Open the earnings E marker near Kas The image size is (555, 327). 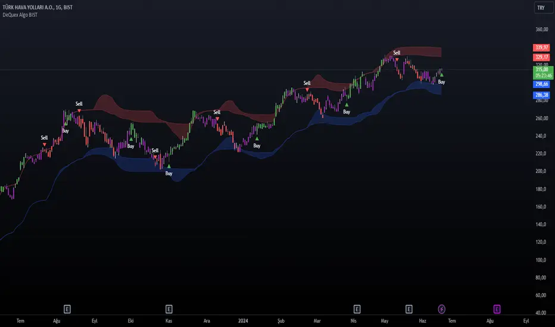(169, 309)
